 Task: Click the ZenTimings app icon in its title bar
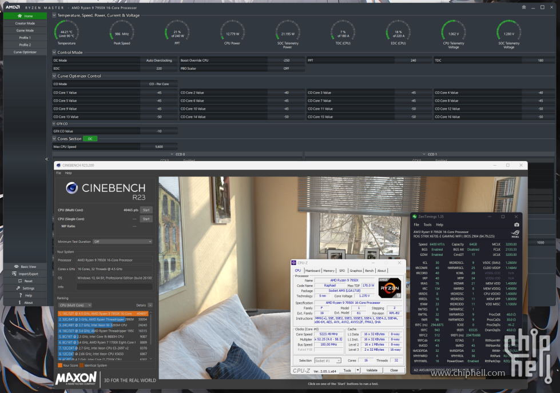[x=415, y=216]
